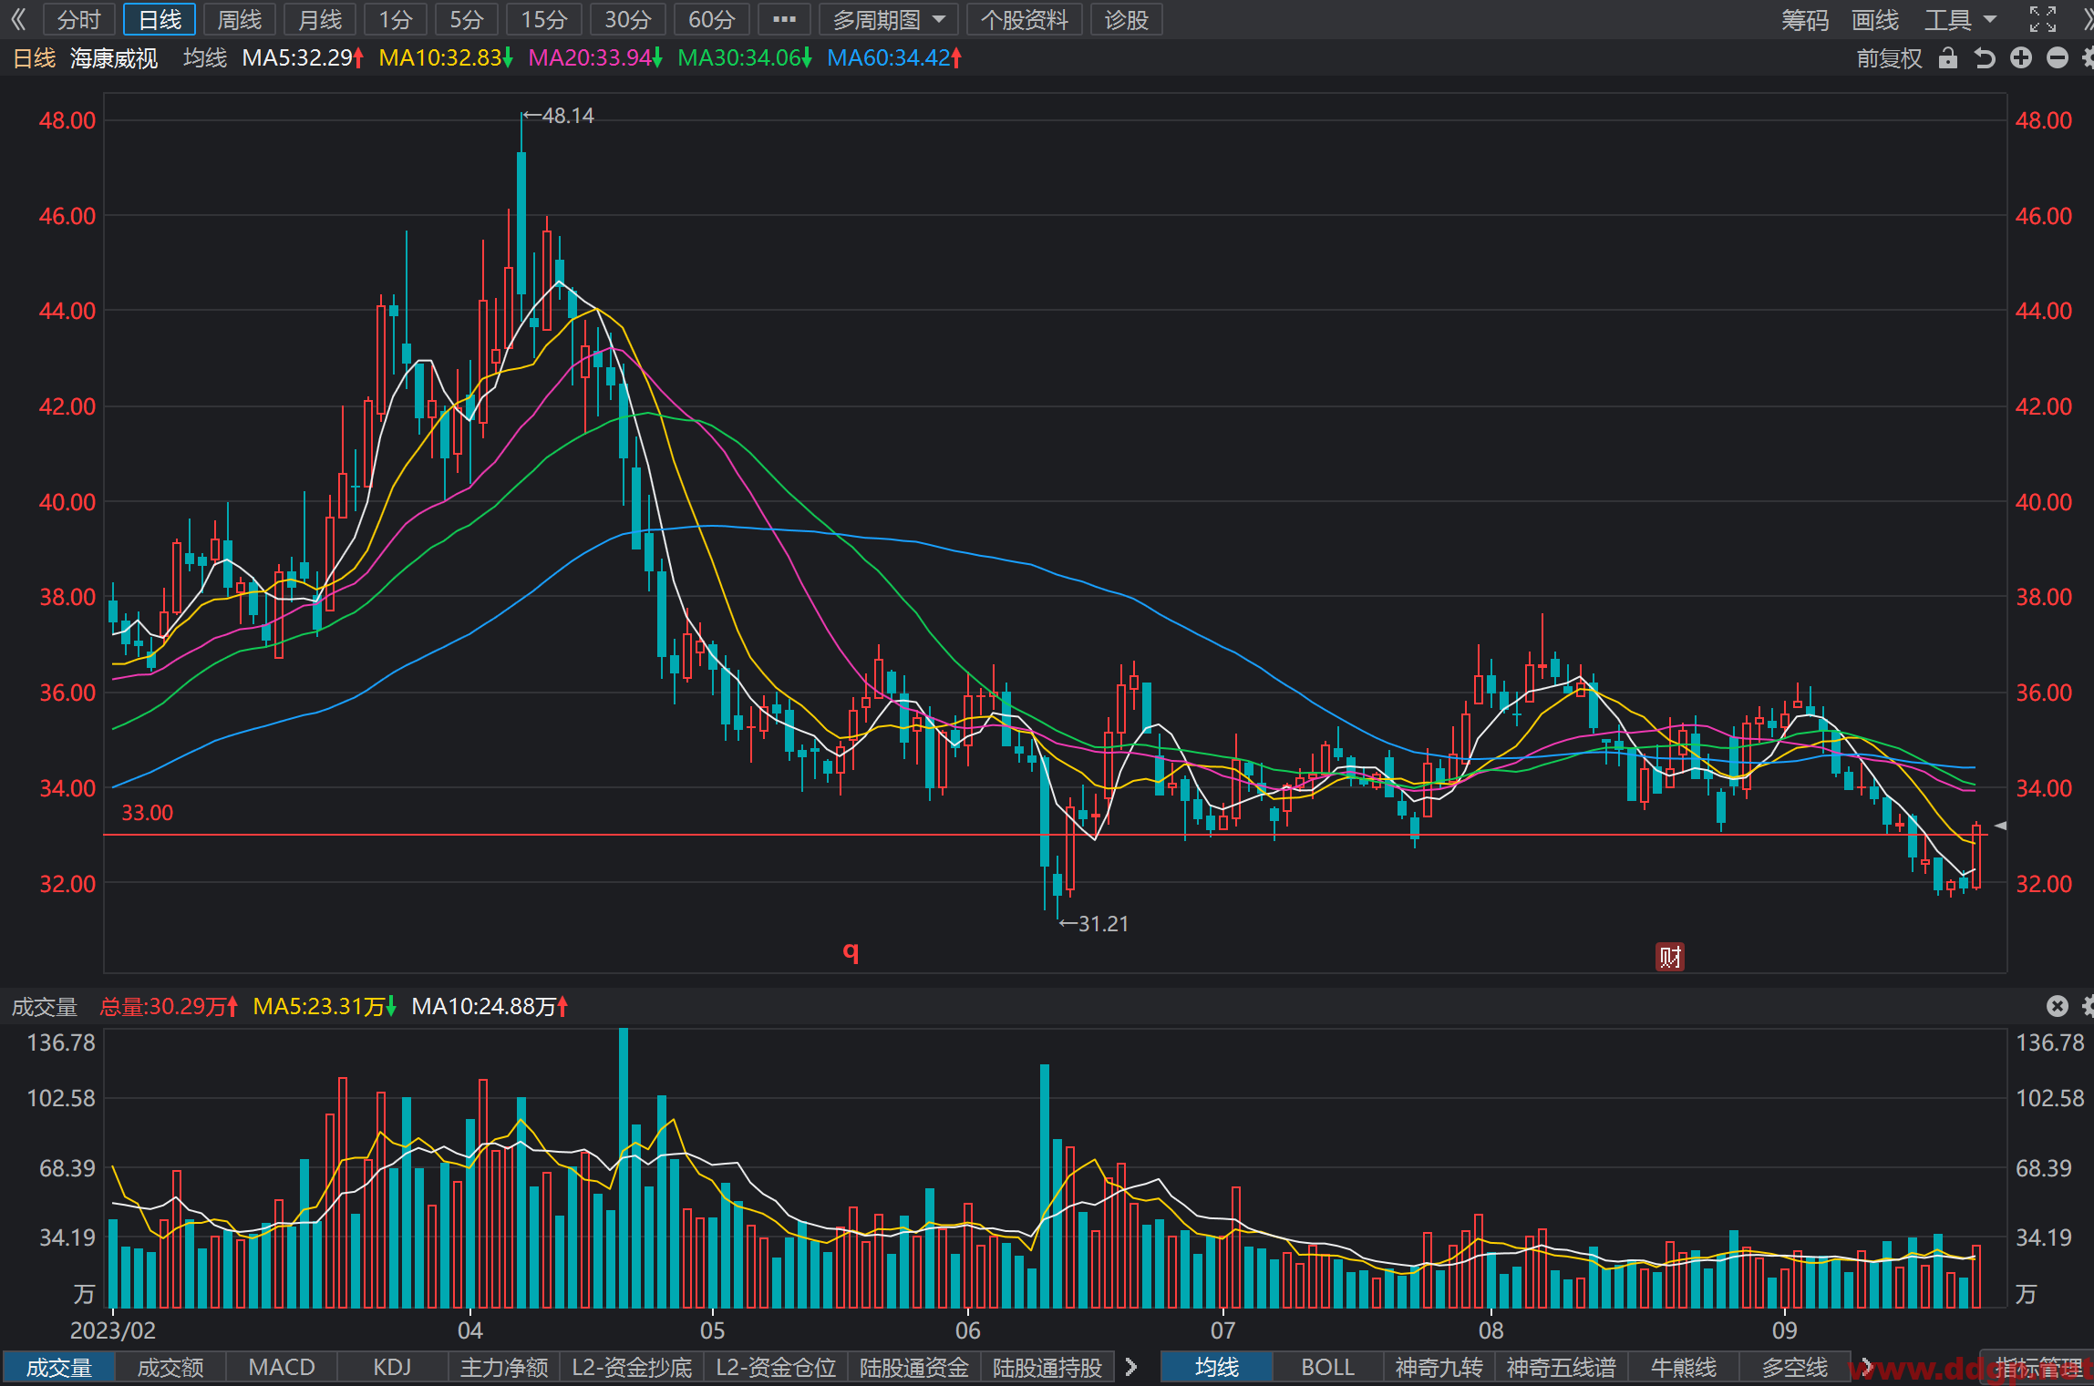The height and width of the screenshot is (1386, 2094).
Task: Toggle the chart lock icon
Action: pos(1948,58)
